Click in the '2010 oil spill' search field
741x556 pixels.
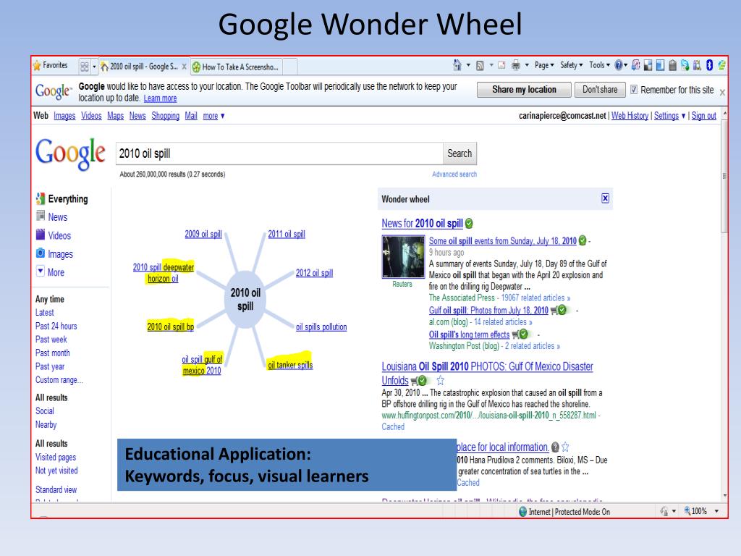click(x=279, y=153)
